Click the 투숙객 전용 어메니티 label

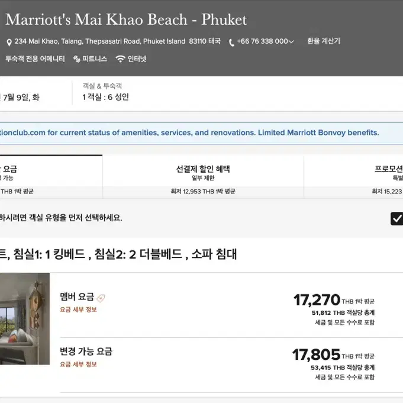36,59
